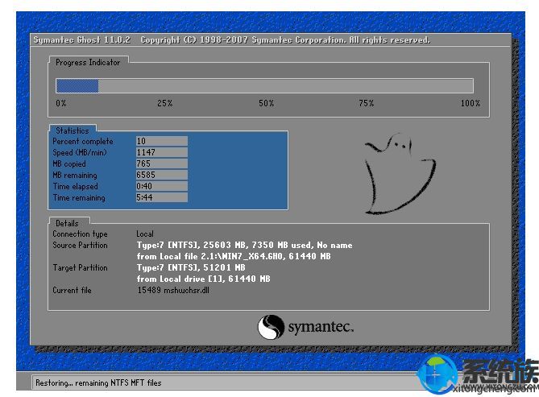
Task: Click the "Time remaining" label
Action: pyautogui.click(x=79, y=197)
